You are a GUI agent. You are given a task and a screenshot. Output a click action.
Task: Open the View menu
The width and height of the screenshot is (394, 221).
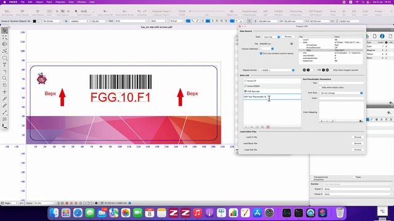tap(71, 2)
